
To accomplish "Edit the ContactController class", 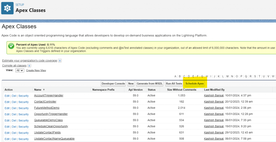I will [x=7, y=102].
